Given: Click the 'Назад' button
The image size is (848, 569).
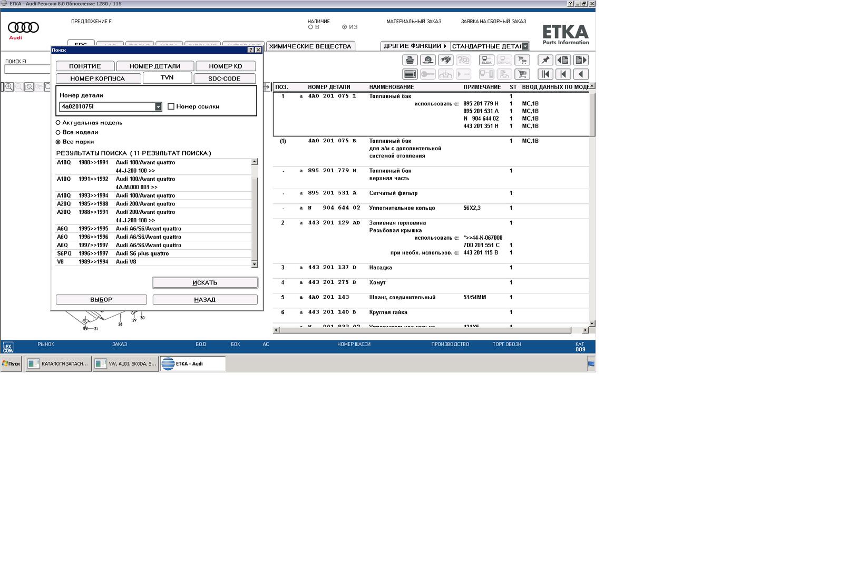Looking at the screenshot, I should click(x=205, y=300).
